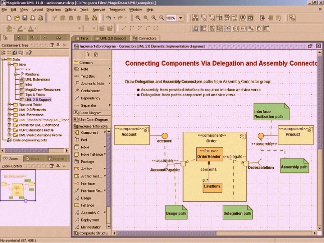Expand the Tips and Tricks folder

click(x=10, y=105)
